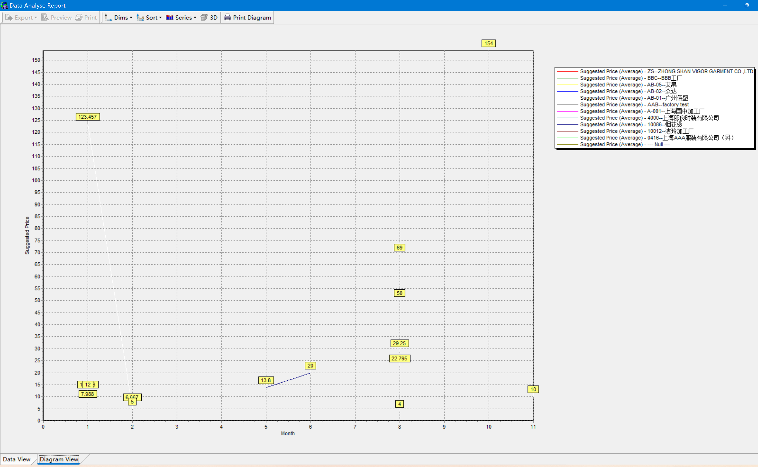Image resolution: width=758 pixels, height=467 pixels.
Task: Click legend entry 10012 series
Action: click(x=636, y=131)
